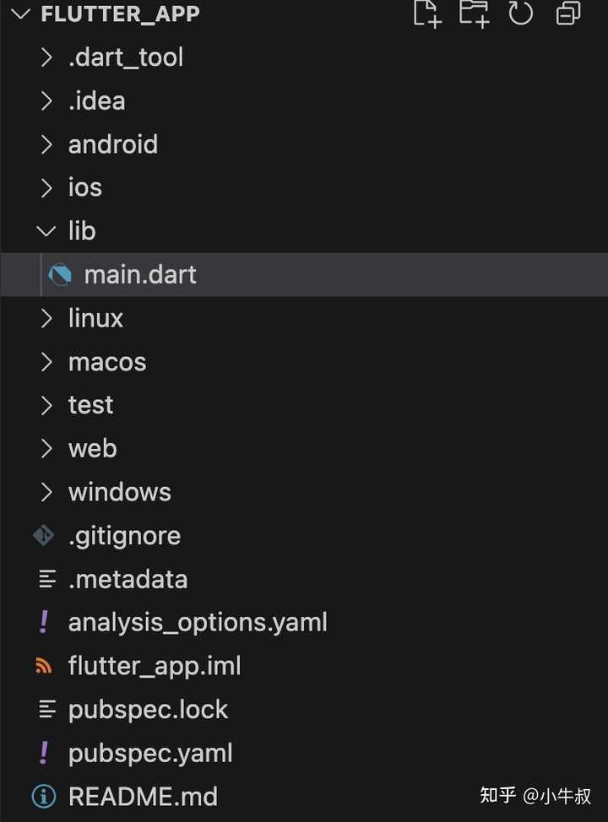The height and width of the screenshot is (822, 608).
Task: Open the main.dart file
Action: [x=140, y=274]
